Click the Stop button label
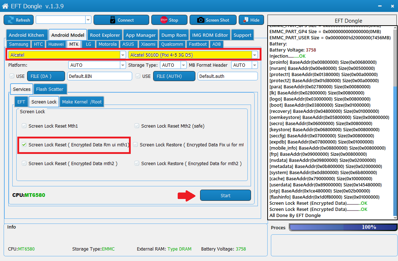The image size is (398, 261). [173, 20]
